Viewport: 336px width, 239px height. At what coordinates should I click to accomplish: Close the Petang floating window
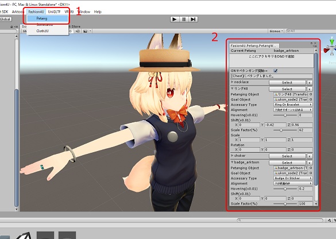click(x=315, y=43)
